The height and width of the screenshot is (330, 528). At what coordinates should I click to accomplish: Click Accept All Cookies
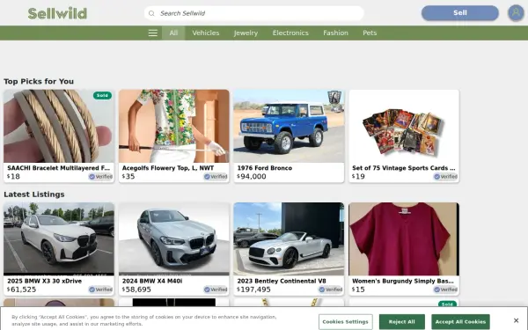point(460,322)
